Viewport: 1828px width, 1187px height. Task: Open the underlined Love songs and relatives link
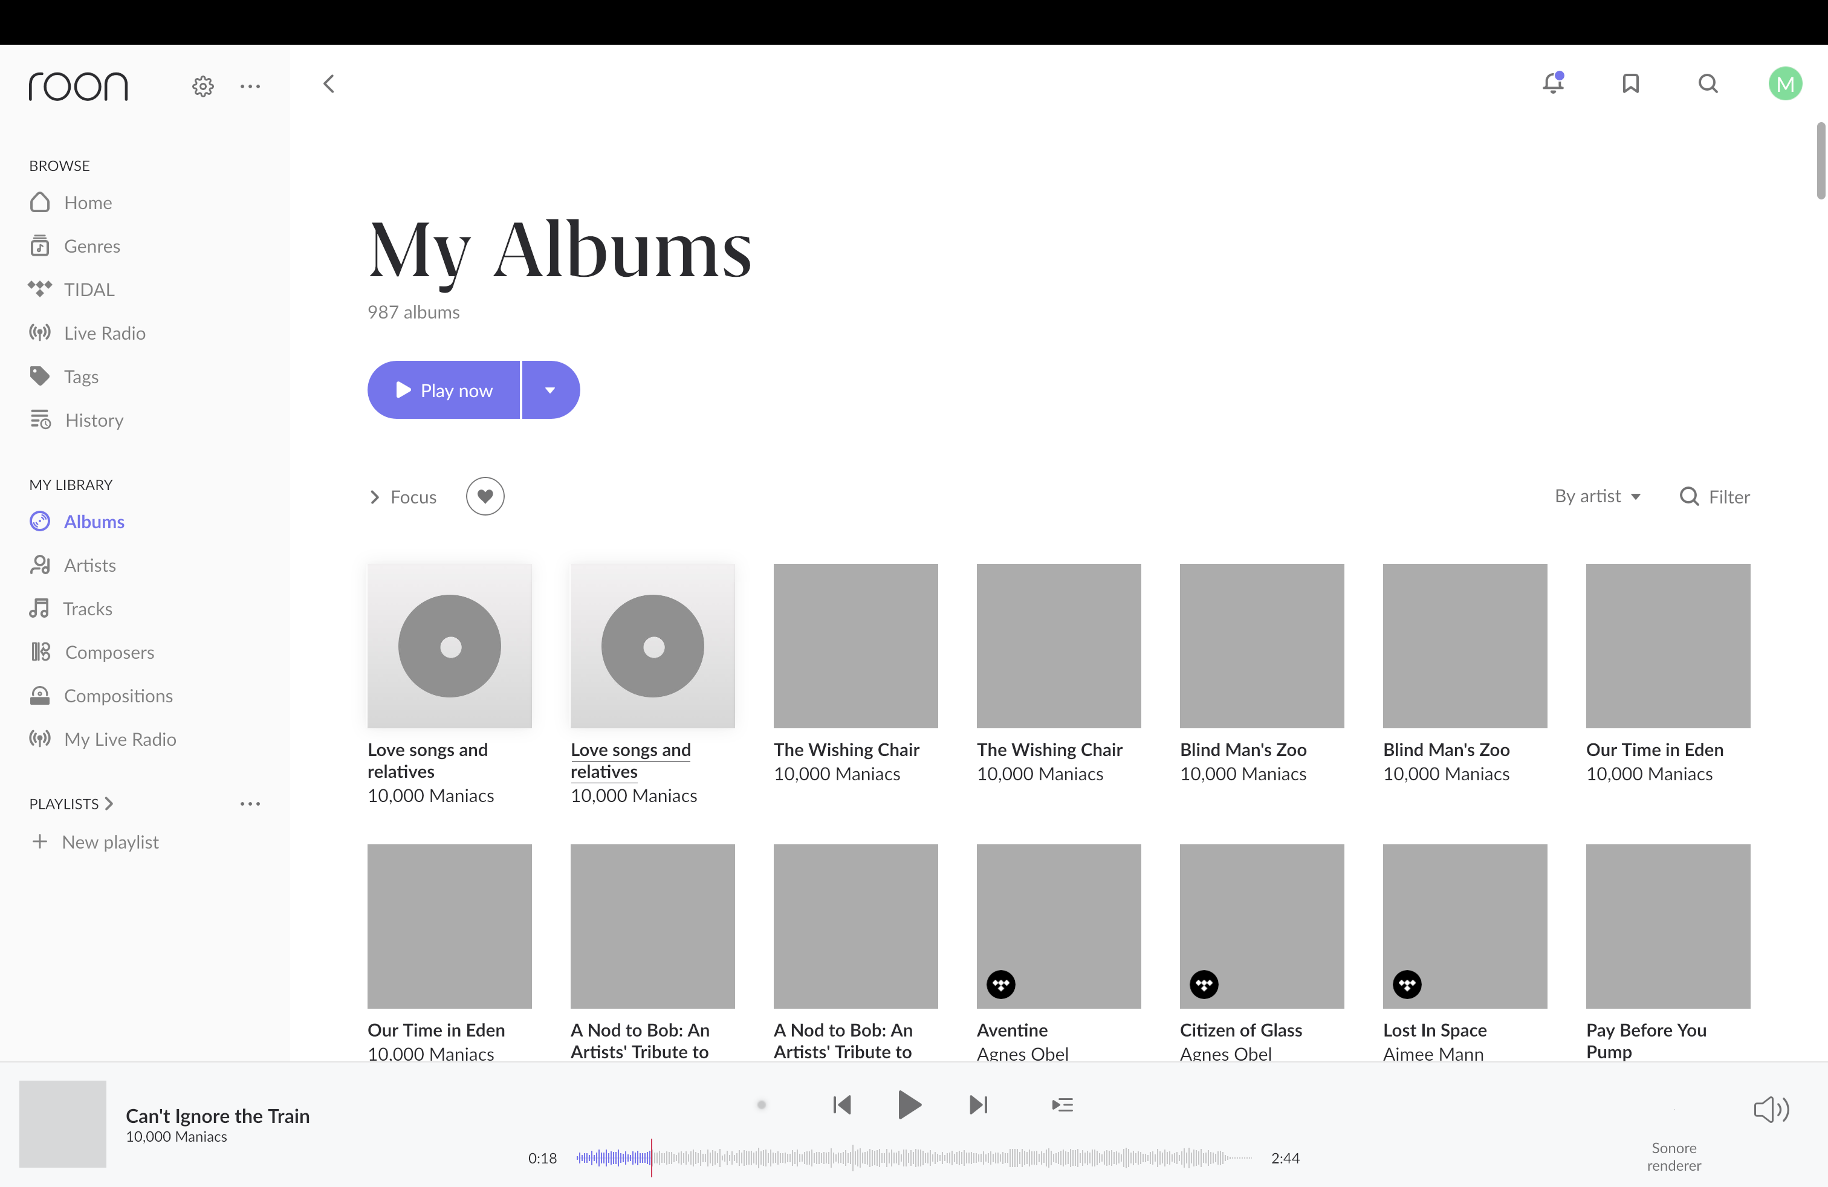tap(630, 760)
